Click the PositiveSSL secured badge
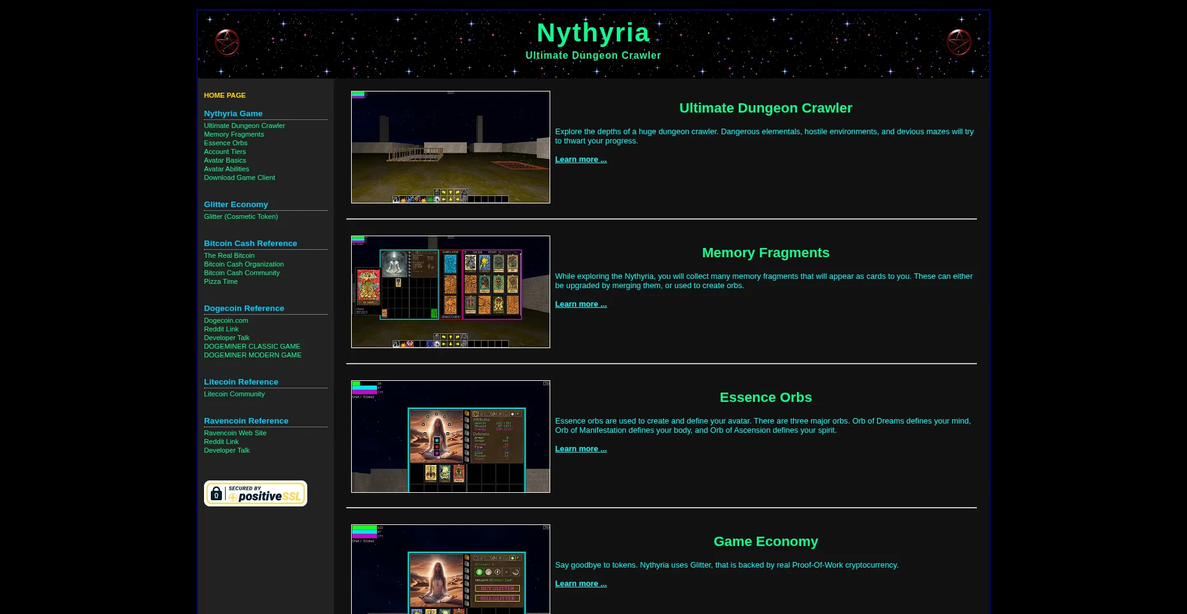The width and height of the screenshot is (1187, 614). click(x=255, y=493)
